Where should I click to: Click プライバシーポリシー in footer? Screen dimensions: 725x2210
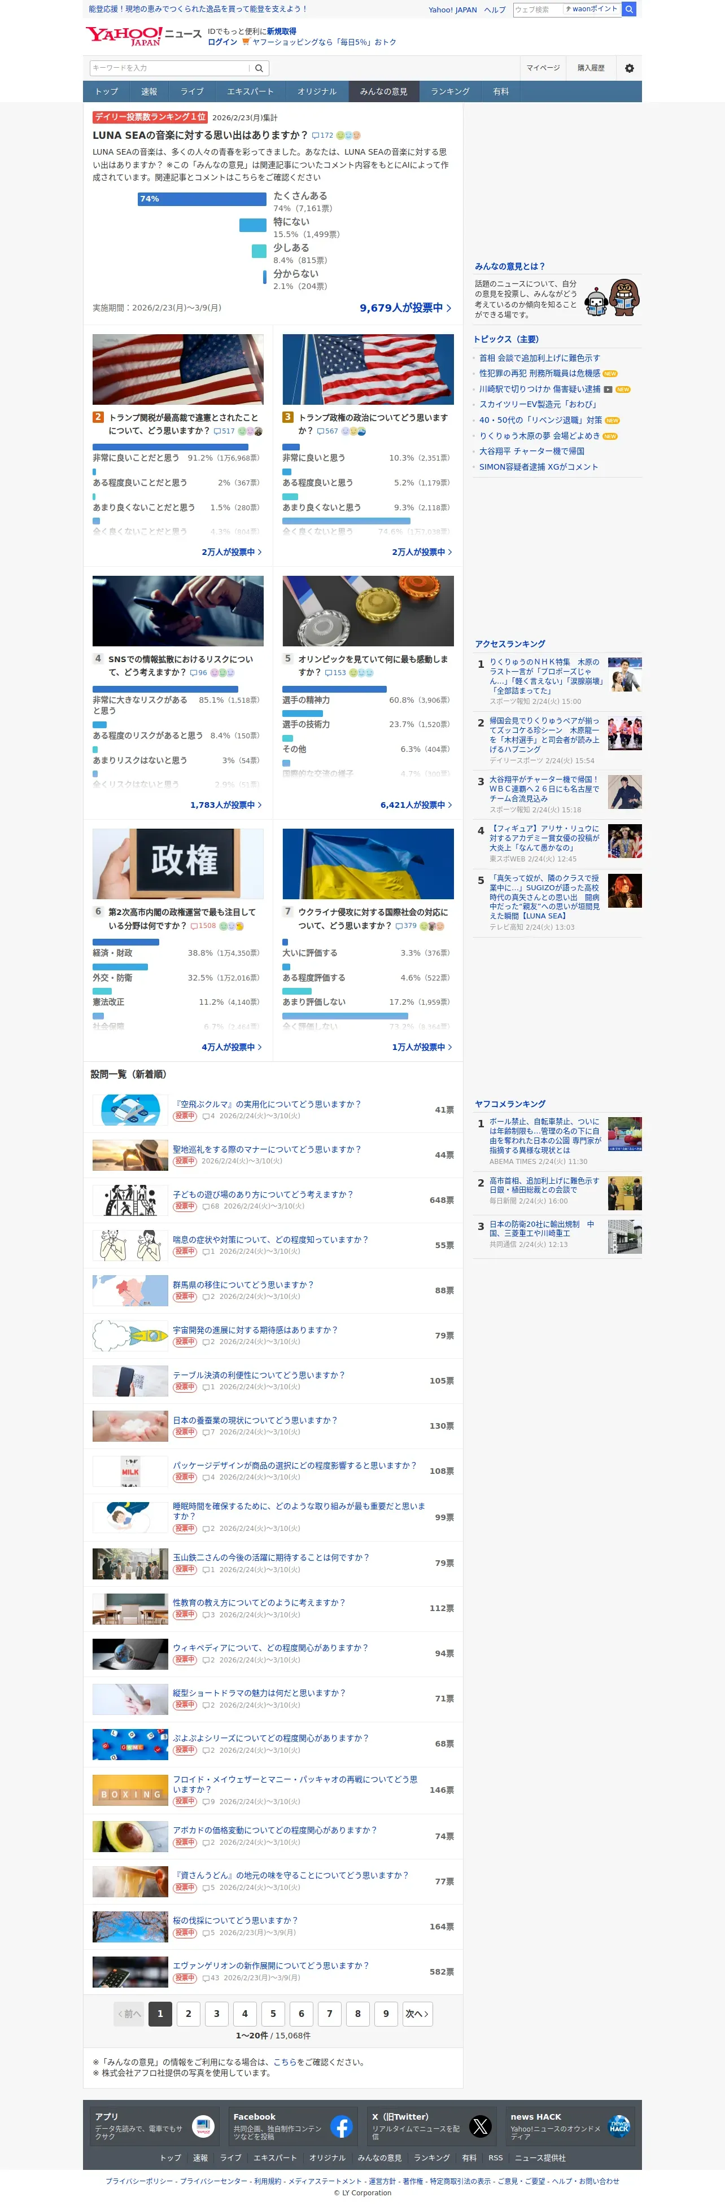[139, 2182]
